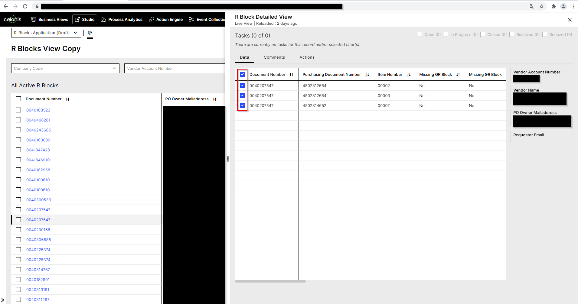The height and width of the screenshot is (304, 578).
Task: Click the panel splitter drag handle
Action: click(227, 159)
